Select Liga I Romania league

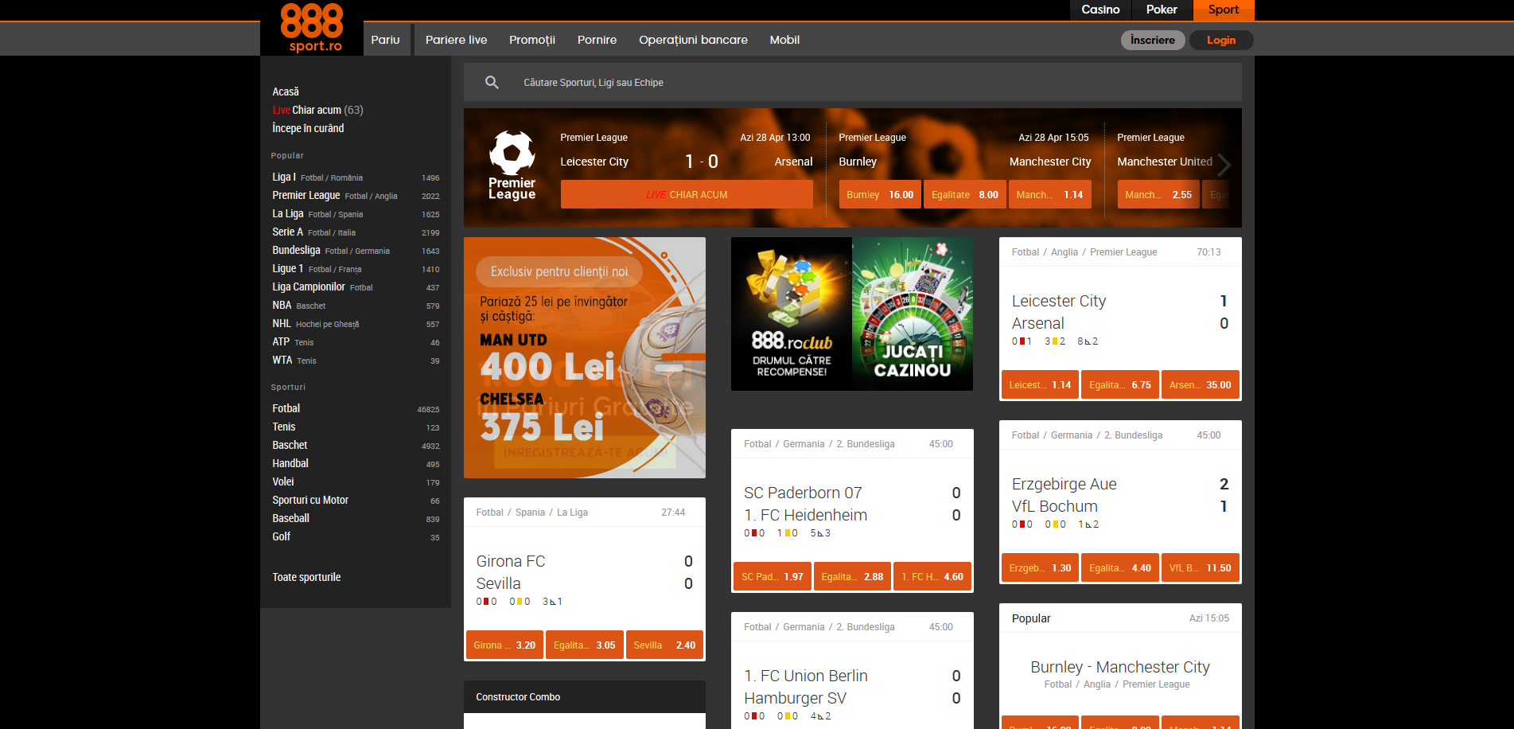[356, 177]
